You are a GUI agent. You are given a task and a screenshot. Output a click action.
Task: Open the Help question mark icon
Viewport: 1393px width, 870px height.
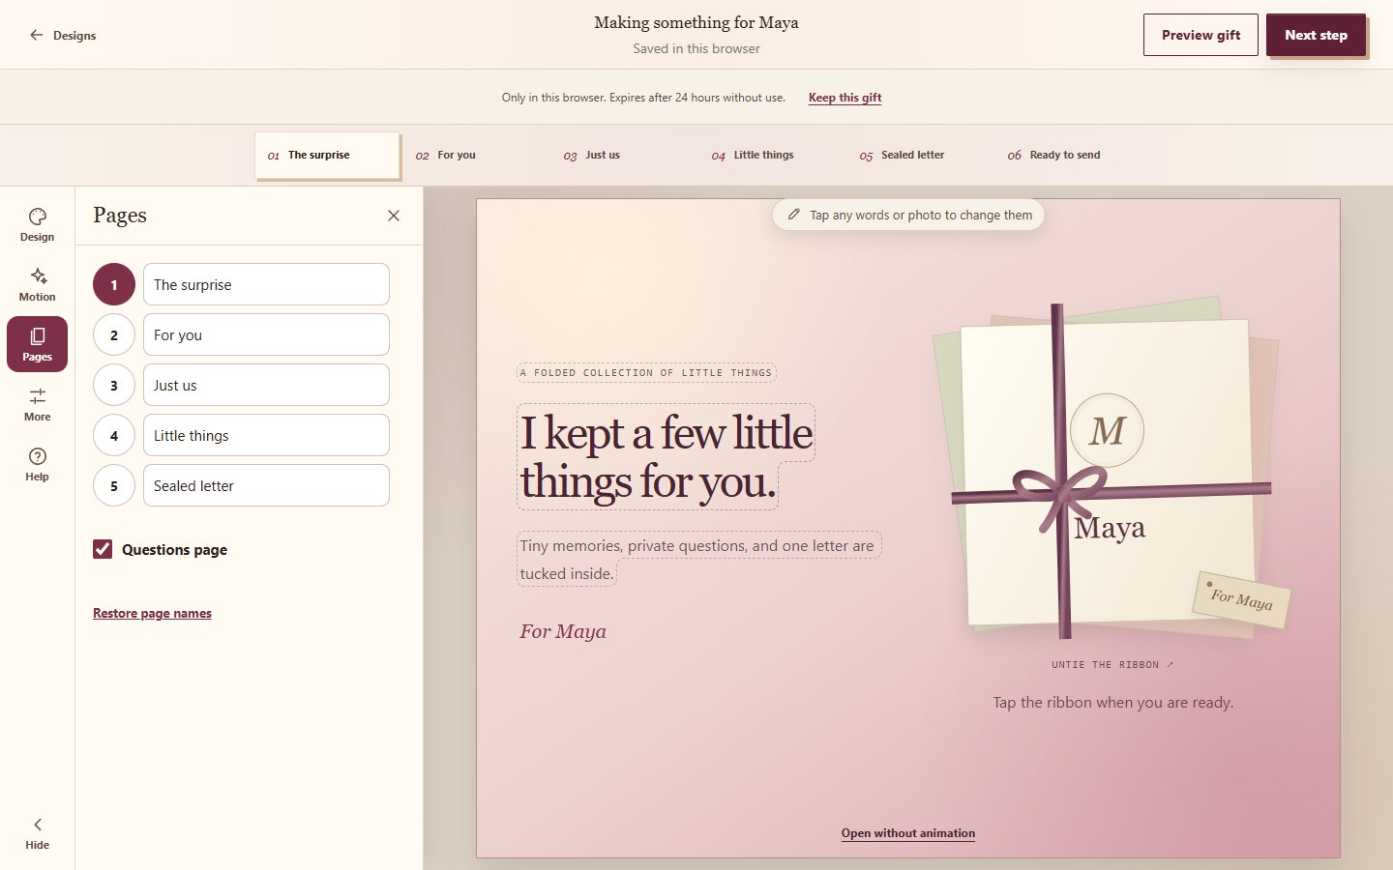pyautogui.click(x=37, y=464)
